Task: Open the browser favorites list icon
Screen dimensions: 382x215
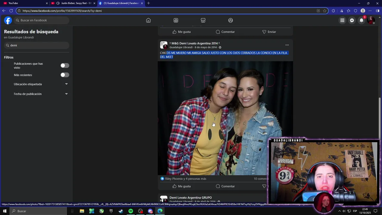Action: [x=348, y=11]
